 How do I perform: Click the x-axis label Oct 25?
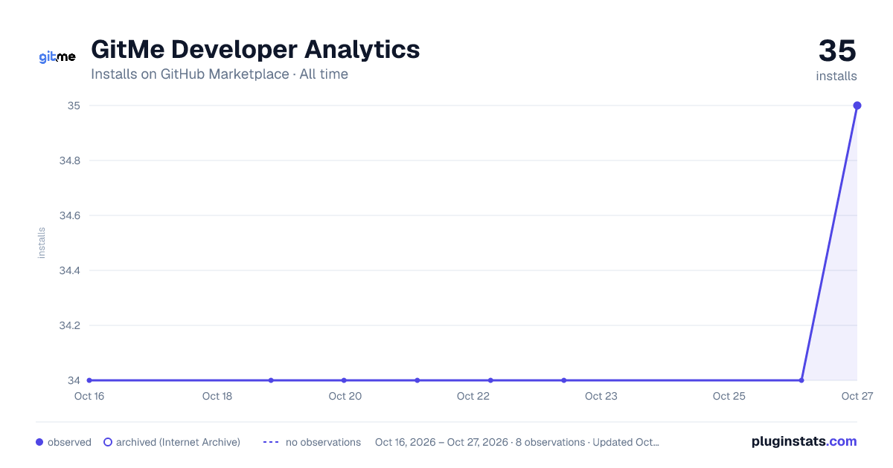729,396
